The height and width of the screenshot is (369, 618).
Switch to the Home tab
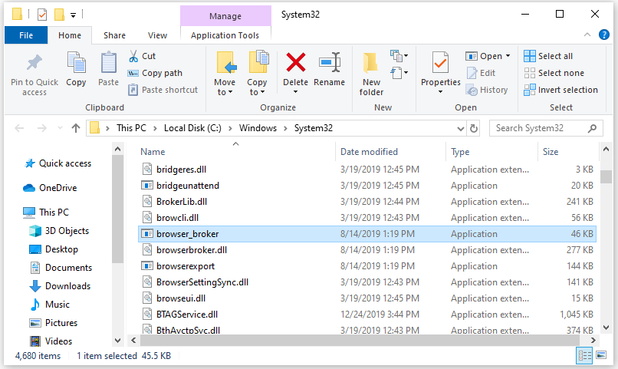coord(70,35)
